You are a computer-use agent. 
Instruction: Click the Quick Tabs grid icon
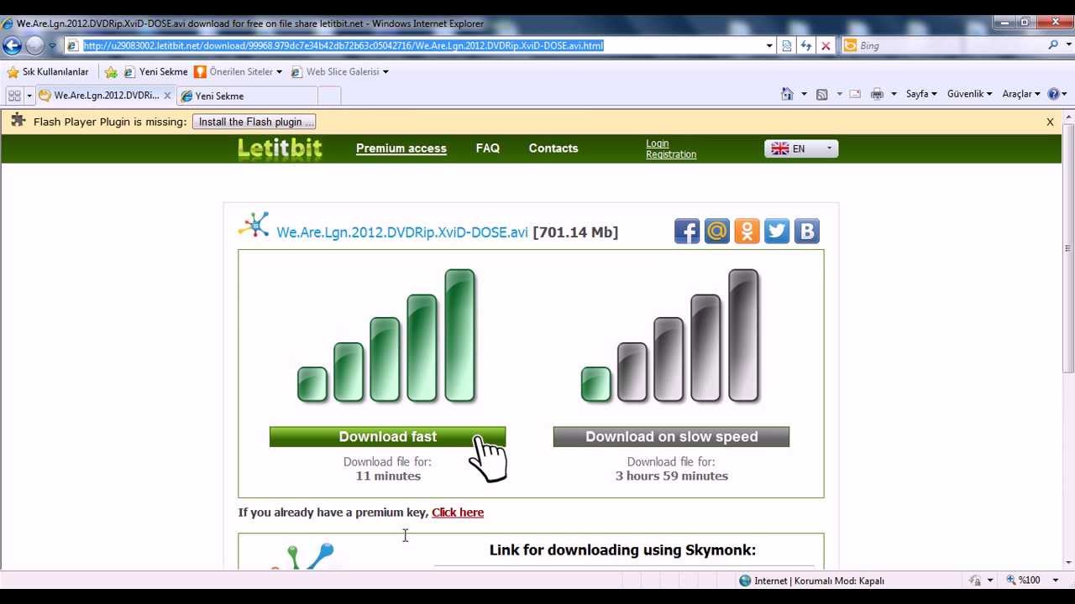(14, 96)
